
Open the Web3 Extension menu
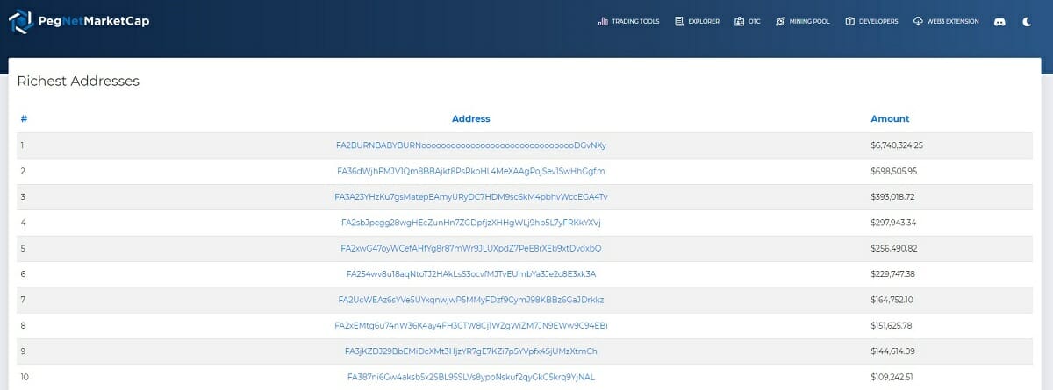pyautogui.click(x=952, y=21)
